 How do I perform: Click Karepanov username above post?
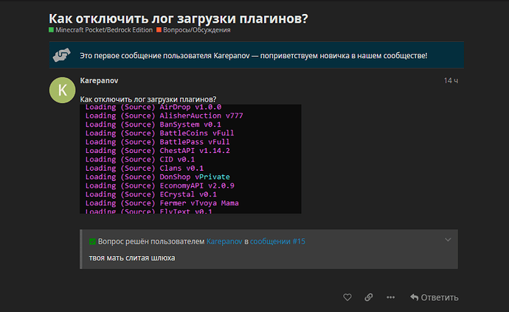click(x=99, y=81)
